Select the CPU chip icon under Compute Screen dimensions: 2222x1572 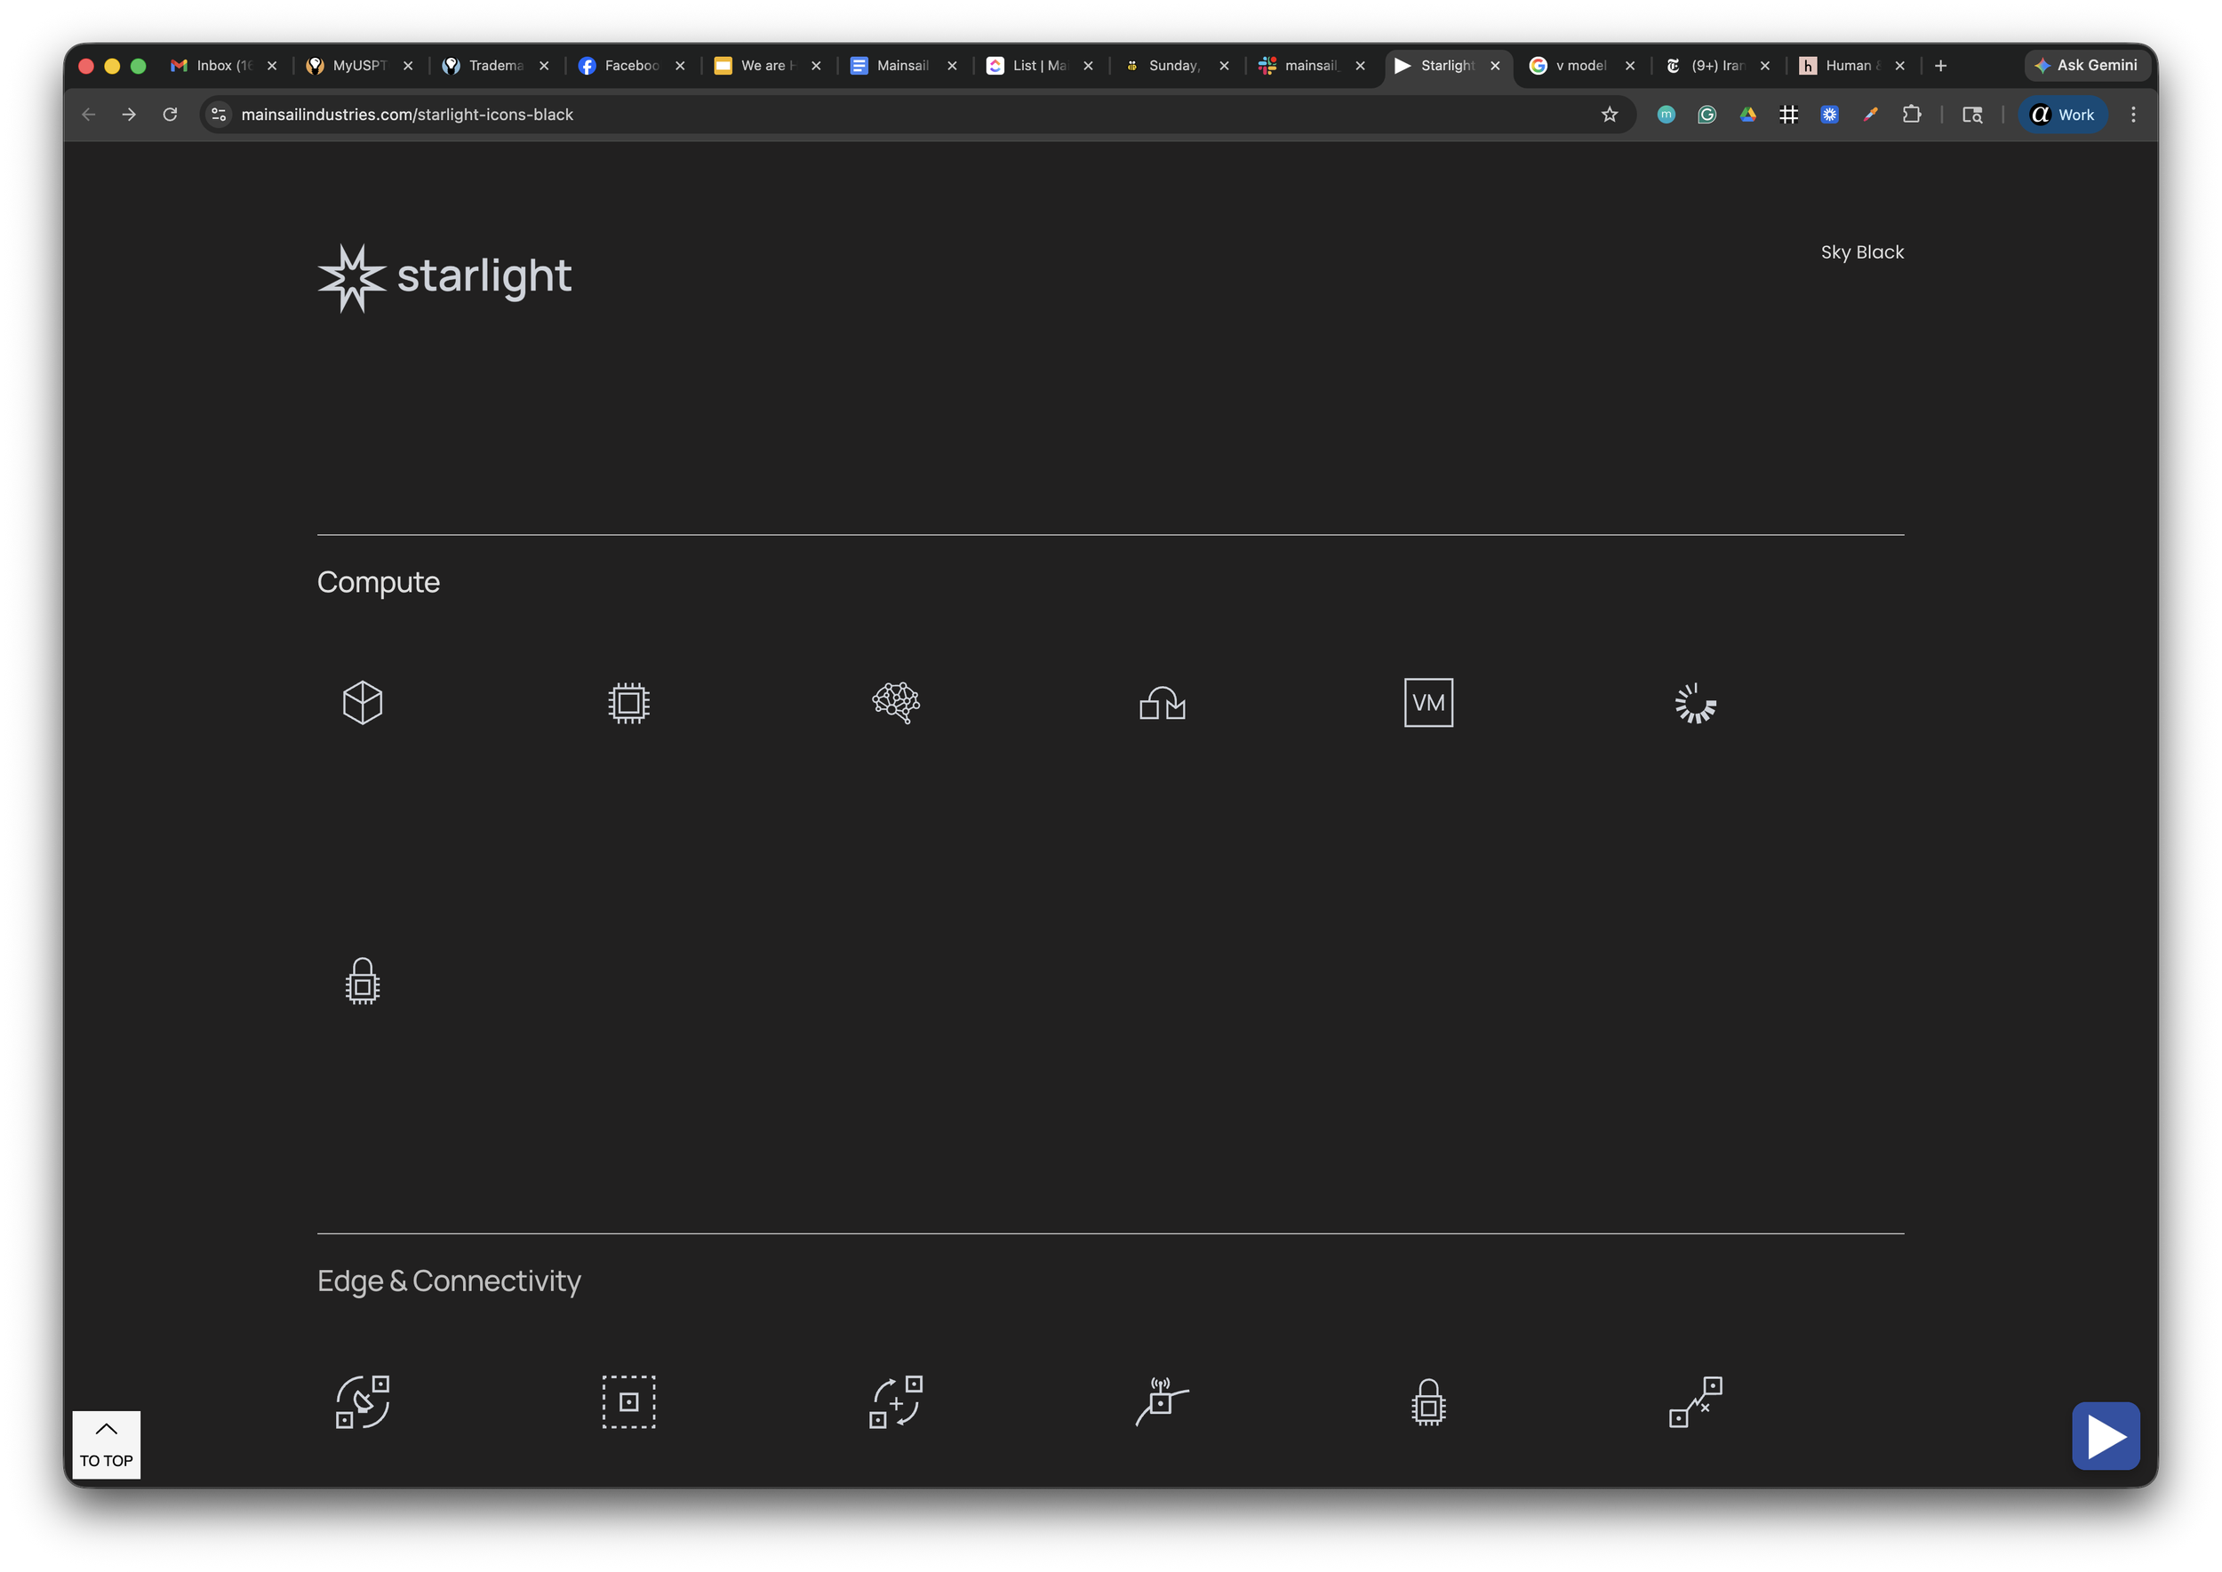[628, 703]
